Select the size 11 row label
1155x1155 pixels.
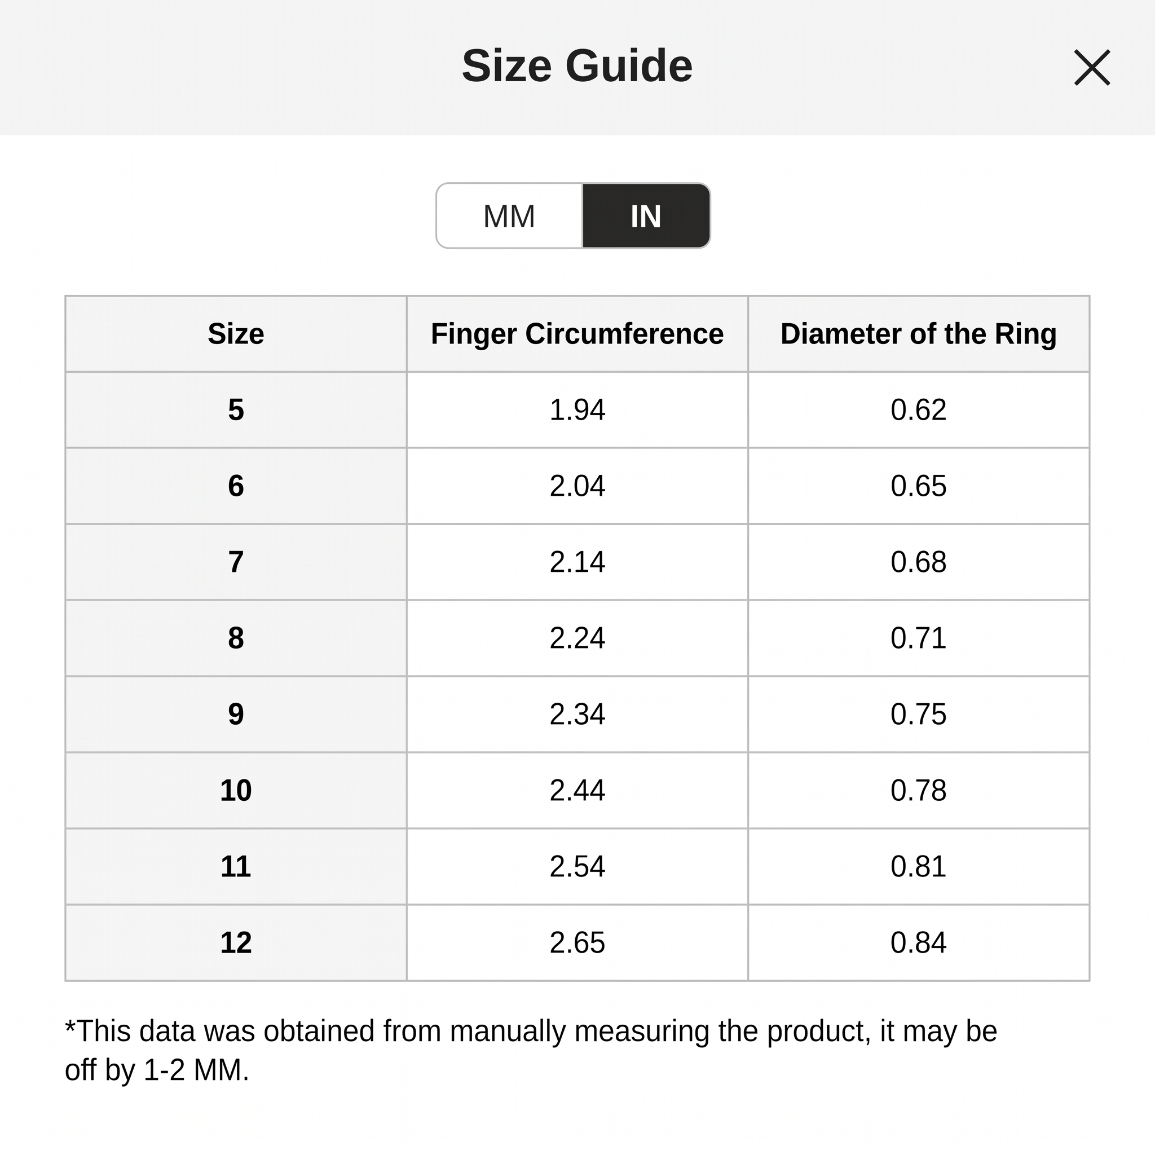click(x=236, y=866)
